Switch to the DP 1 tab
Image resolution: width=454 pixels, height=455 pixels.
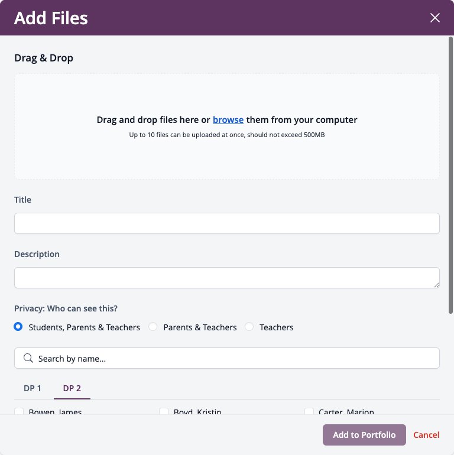click(33, 388)
